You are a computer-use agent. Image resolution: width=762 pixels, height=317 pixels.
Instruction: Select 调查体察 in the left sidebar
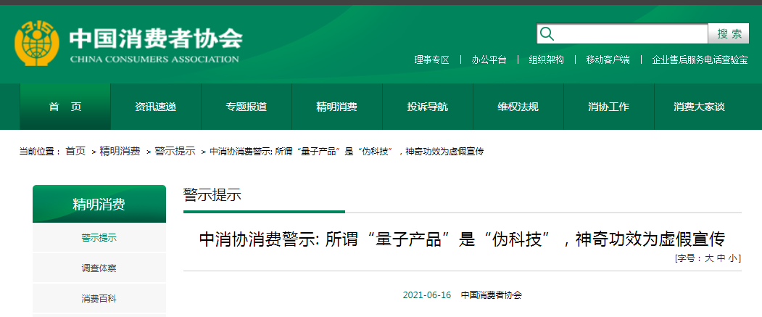coord(99,268)
